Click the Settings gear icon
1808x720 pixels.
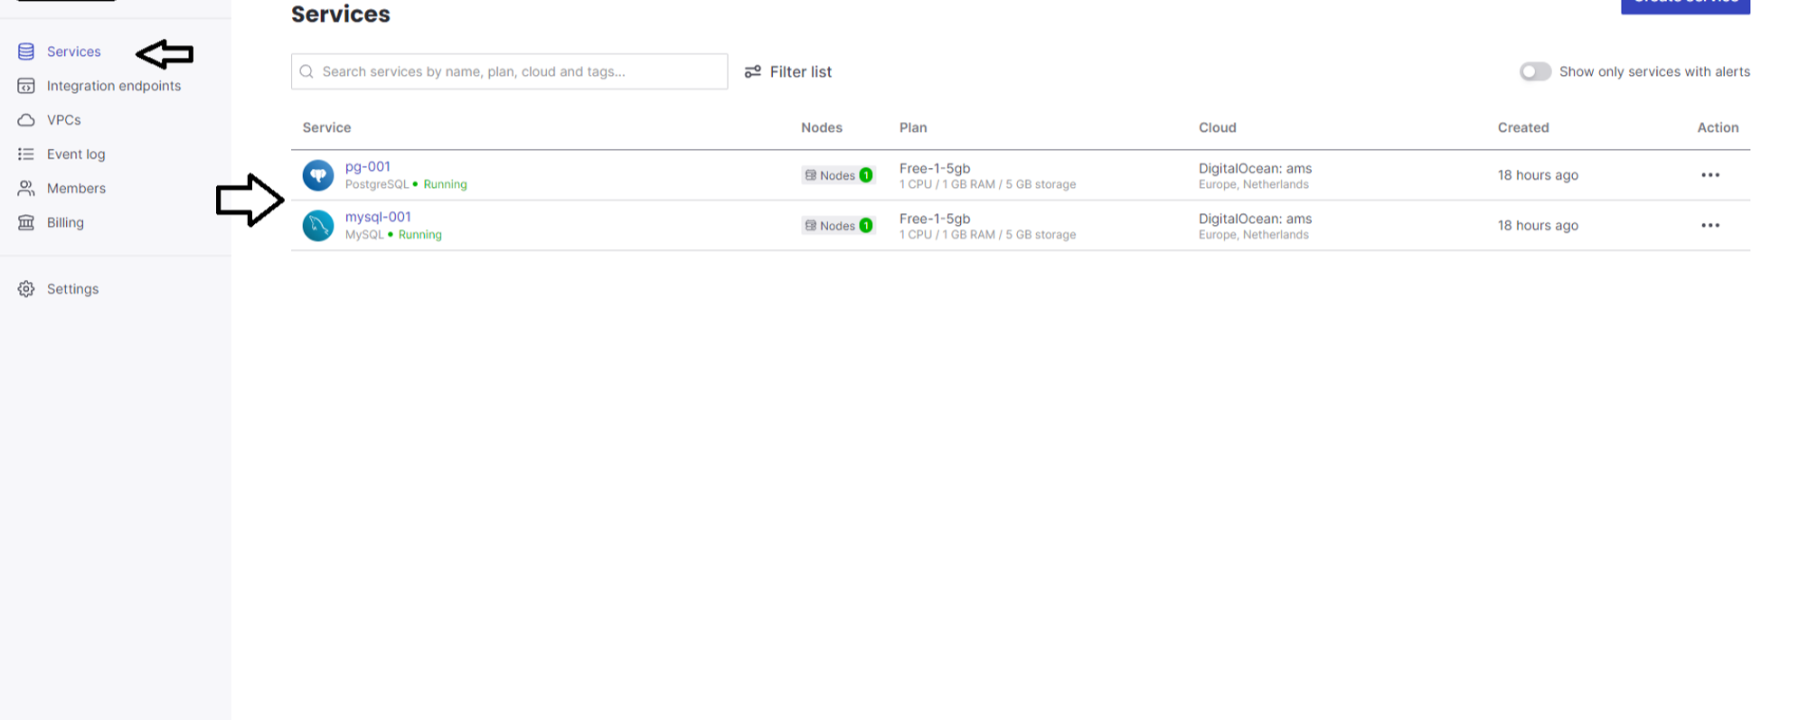point(26,289)
